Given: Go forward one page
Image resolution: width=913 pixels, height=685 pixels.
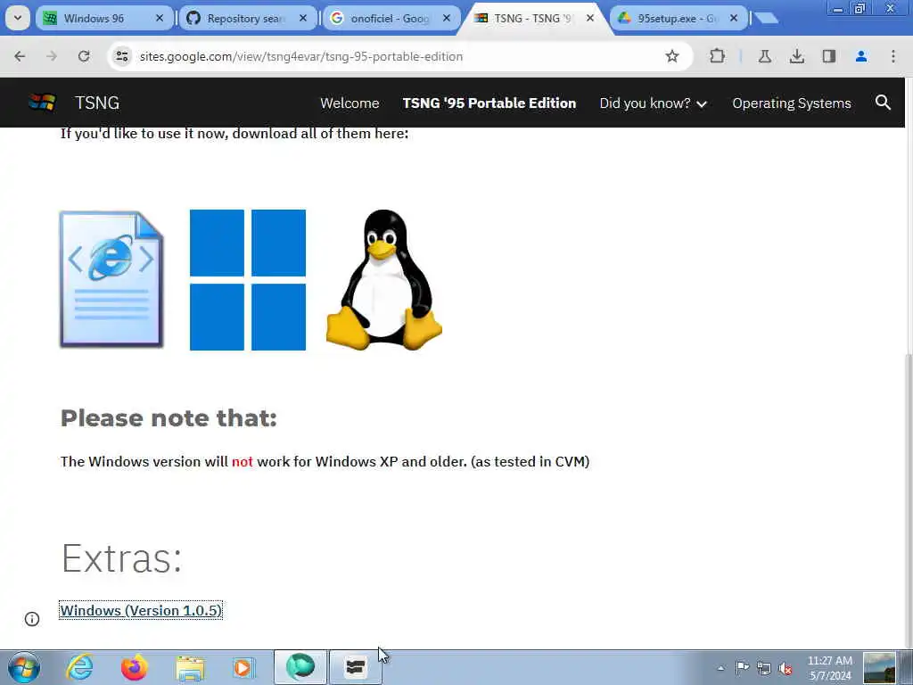Looking at the screenshot, I should tap(52, 56).
